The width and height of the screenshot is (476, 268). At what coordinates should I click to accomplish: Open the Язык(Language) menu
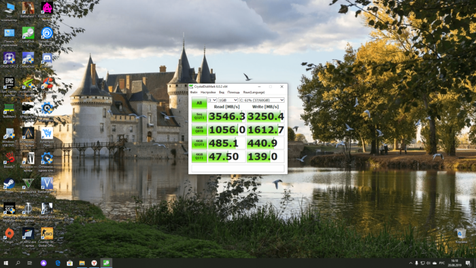coord(254,93)
